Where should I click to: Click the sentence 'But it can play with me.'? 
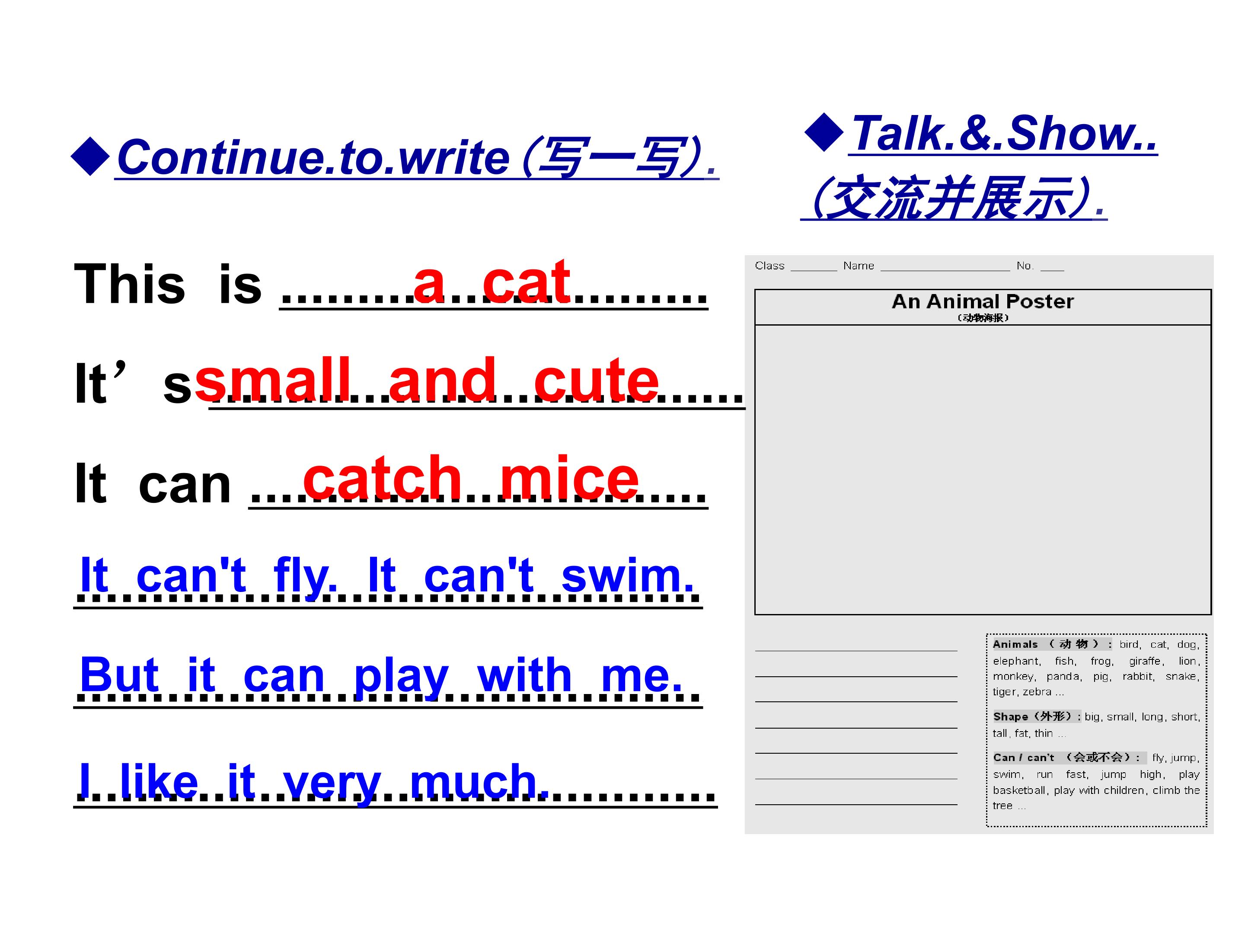pyautogui.click(x=382, y=676)
